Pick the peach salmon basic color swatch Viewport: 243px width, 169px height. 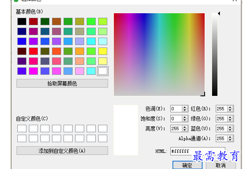pyautogui.click(x=80, y=61)
